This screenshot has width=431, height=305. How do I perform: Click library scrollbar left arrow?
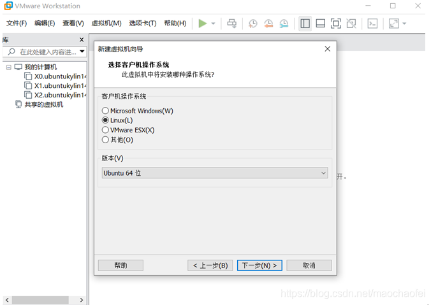point(7,300)
